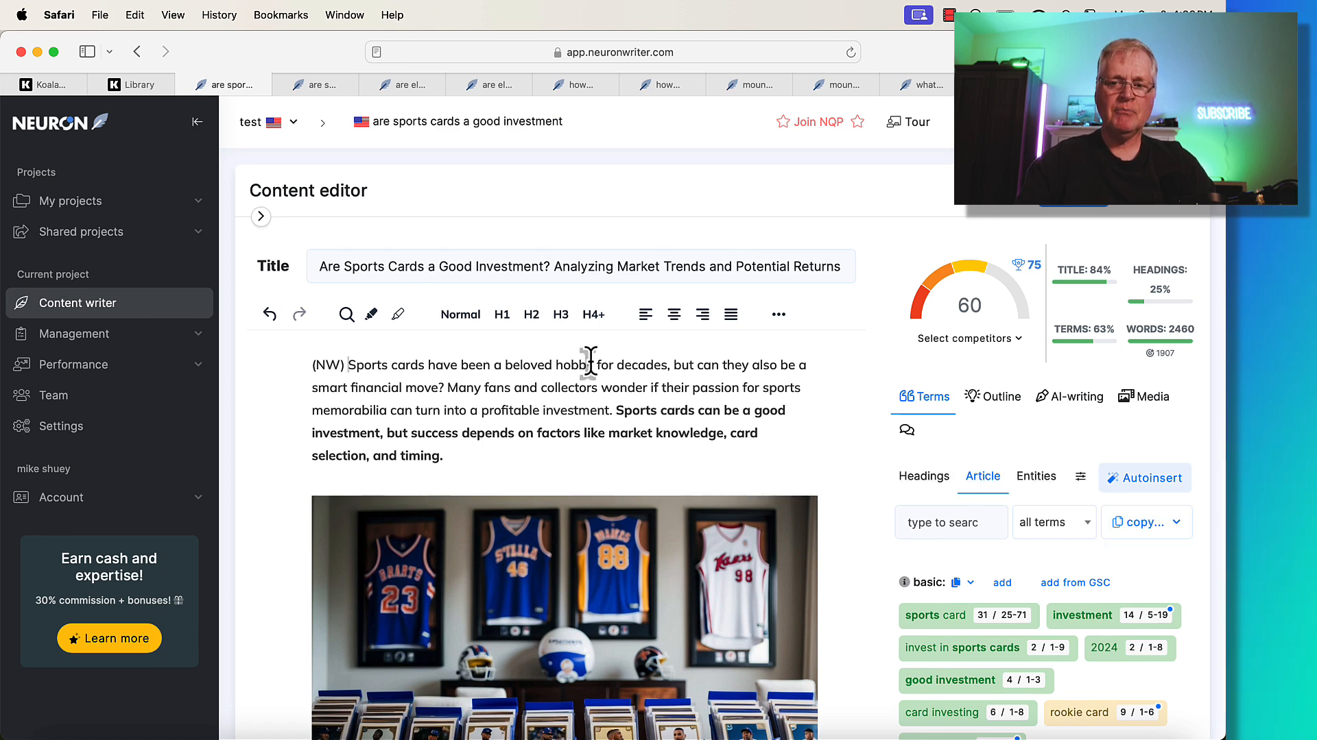Click the eraser/clear formatting icon
The image size is (1317, 740).
(399, 314)
